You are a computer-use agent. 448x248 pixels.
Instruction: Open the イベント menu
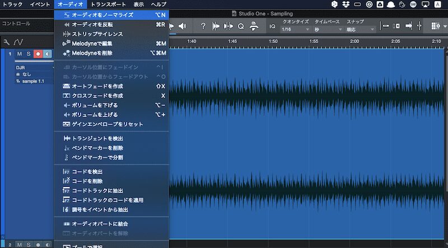pyautogui.click(x=40, y=4)
